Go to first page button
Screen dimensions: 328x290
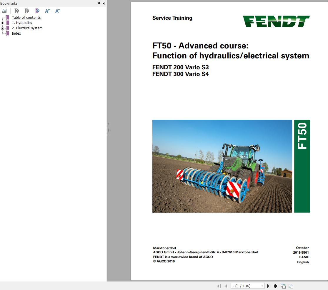(219, 286)
